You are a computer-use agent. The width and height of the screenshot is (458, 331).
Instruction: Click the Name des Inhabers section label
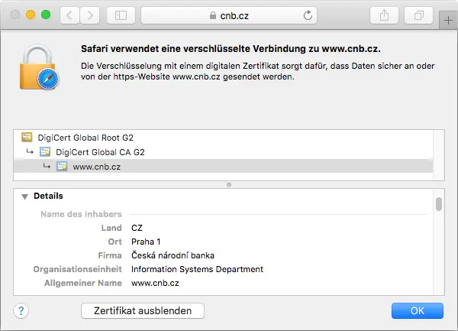pos(81,214)
